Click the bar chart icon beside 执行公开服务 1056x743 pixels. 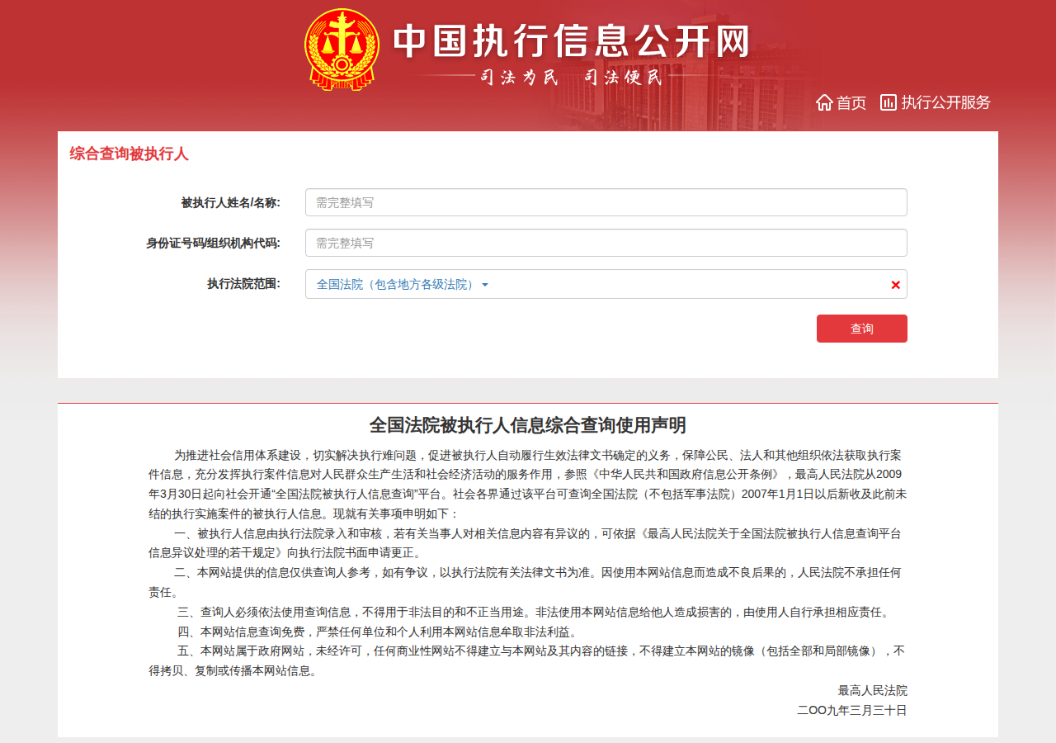click(x=889, y=102)
